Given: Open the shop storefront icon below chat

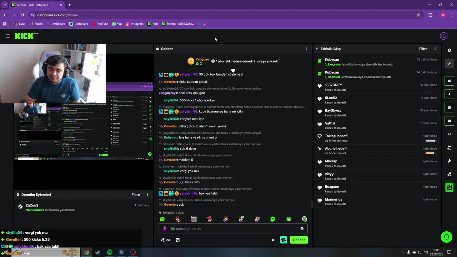Looking at the screenshot, I should [178, 240].
